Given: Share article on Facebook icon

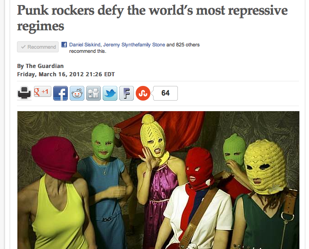Looking at the screenshot, I should tap(61, 93).
